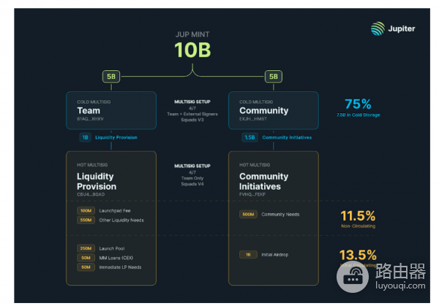Click the 100M Launchpad Fee badge
This screenshot has height=306, width=439.
pyautogui.click(x=85, y=210)
